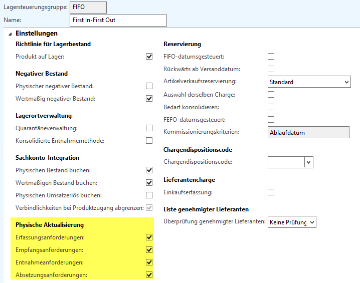Enable Physischen Umsatzerlös buchen
360x283 pixels.
[x=149, y=195]
